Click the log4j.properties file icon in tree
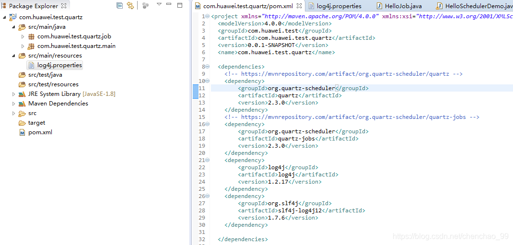 click(32, 65)
